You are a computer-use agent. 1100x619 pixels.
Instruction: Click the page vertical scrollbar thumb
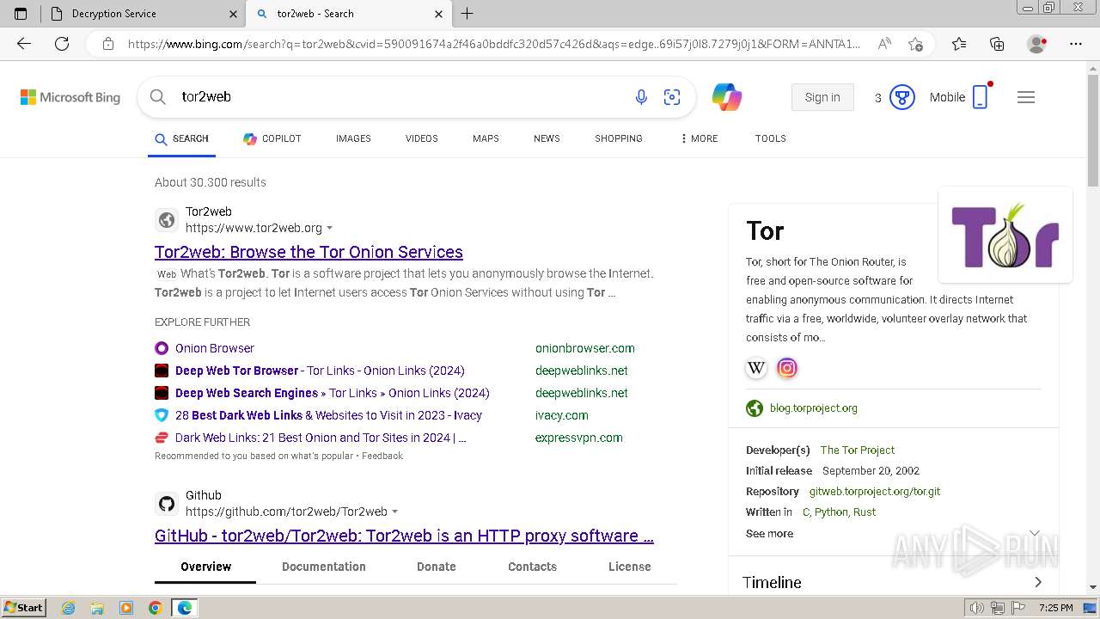[1093, 132]
